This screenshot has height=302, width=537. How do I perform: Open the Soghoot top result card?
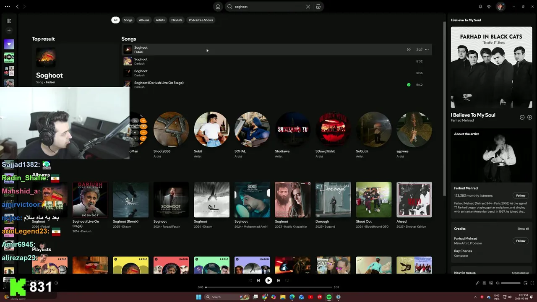point(75,65)
